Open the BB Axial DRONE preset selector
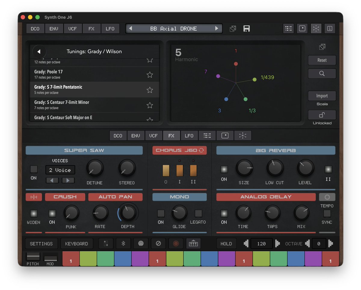361x290 pixels. pos(174,29)
